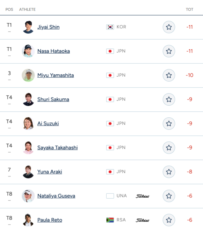
Task: Click Titleist logo in Nataliya Guseva's row
Action: [142, 196]
